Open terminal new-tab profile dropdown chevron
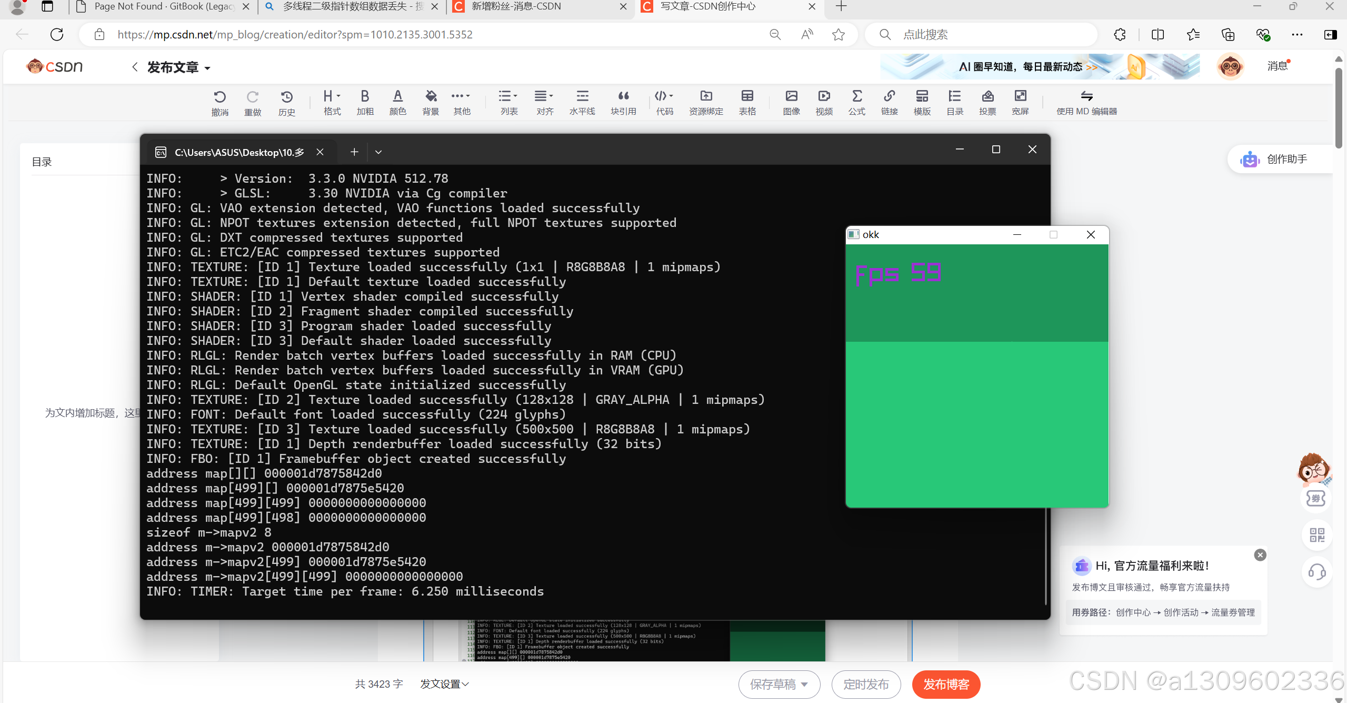Viewport: 1347px width, 703px height. tap(378, 152)
